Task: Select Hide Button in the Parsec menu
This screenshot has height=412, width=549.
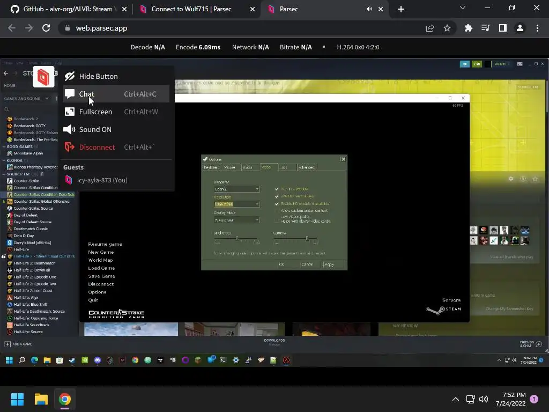Action: point(116,76)
